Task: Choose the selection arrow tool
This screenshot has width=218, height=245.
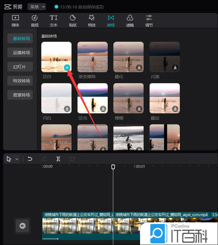Action: click(9, 159)
